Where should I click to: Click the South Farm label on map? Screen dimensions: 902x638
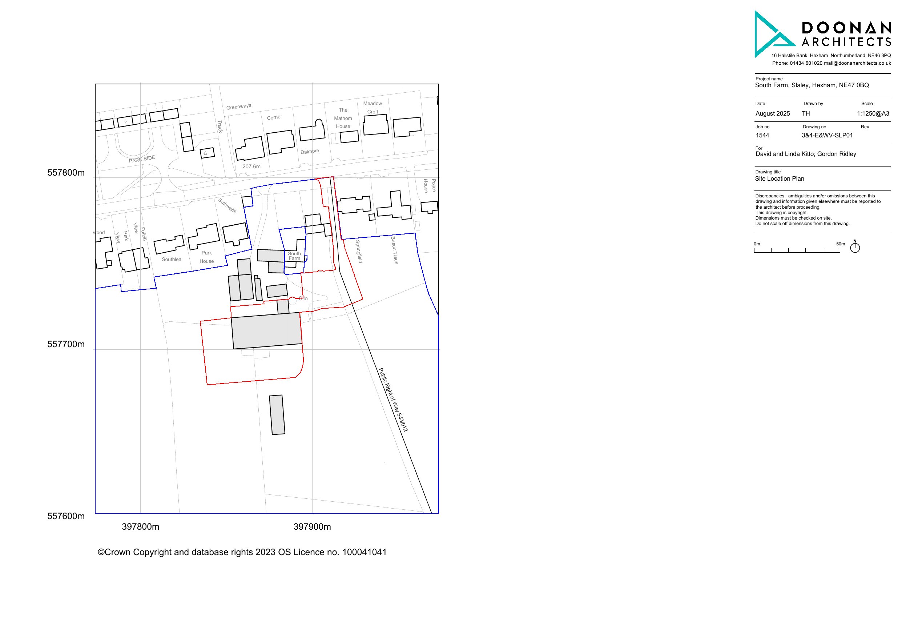(294, 256)
